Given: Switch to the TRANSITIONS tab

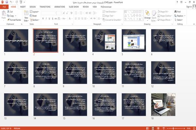Looking at the screenshot, I should pos(45,7).
